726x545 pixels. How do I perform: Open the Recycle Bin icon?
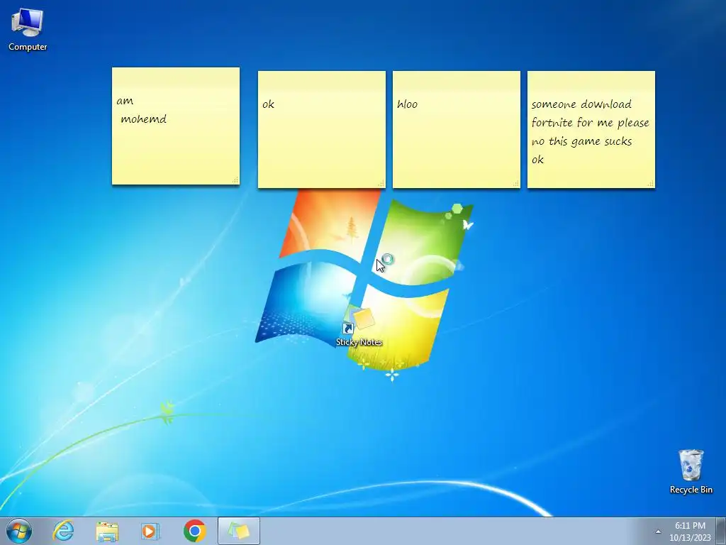(691, 471)
